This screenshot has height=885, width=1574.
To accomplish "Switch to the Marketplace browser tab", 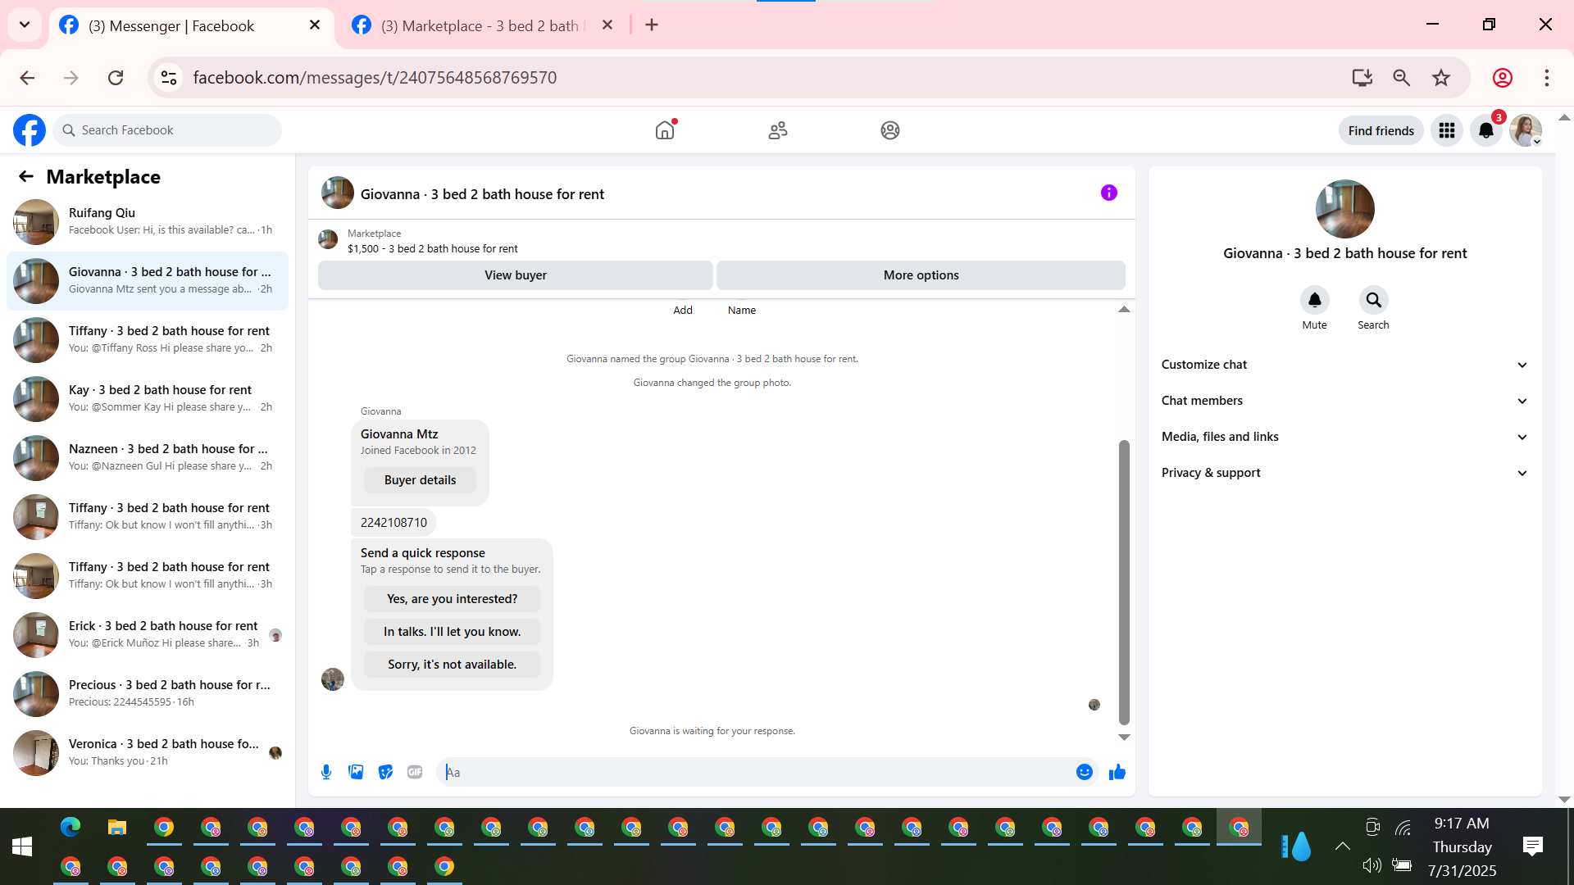I will (480, 25).
